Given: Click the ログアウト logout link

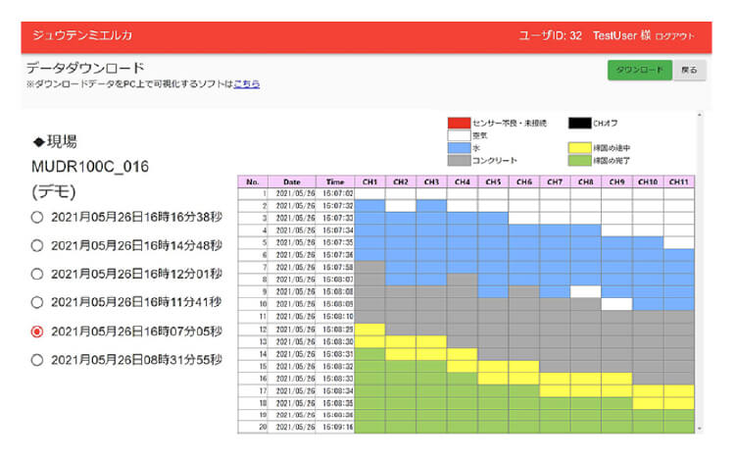Looking at the screenshot, I should (674, 36).
